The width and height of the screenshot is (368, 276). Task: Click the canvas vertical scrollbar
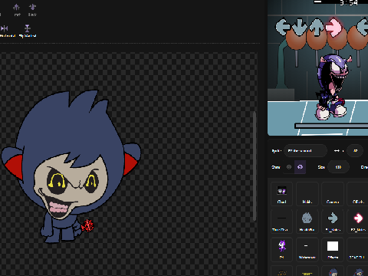click(x=255, y=166)
